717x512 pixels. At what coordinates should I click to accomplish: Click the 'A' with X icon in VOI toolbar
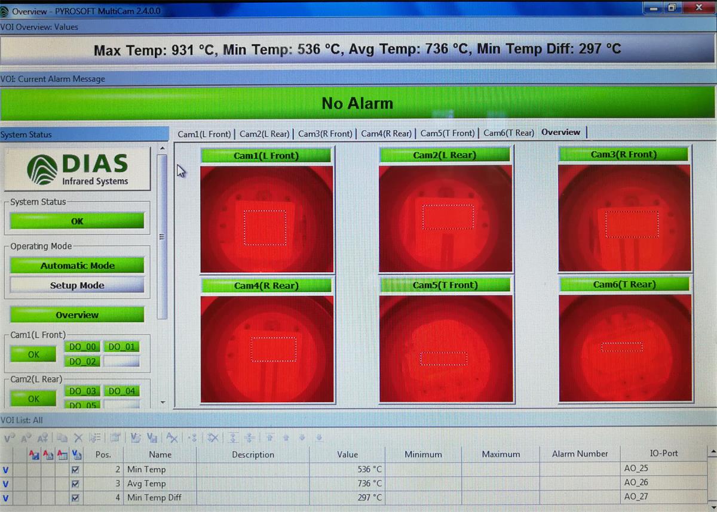pyautogui.click(x=172, y=438)
